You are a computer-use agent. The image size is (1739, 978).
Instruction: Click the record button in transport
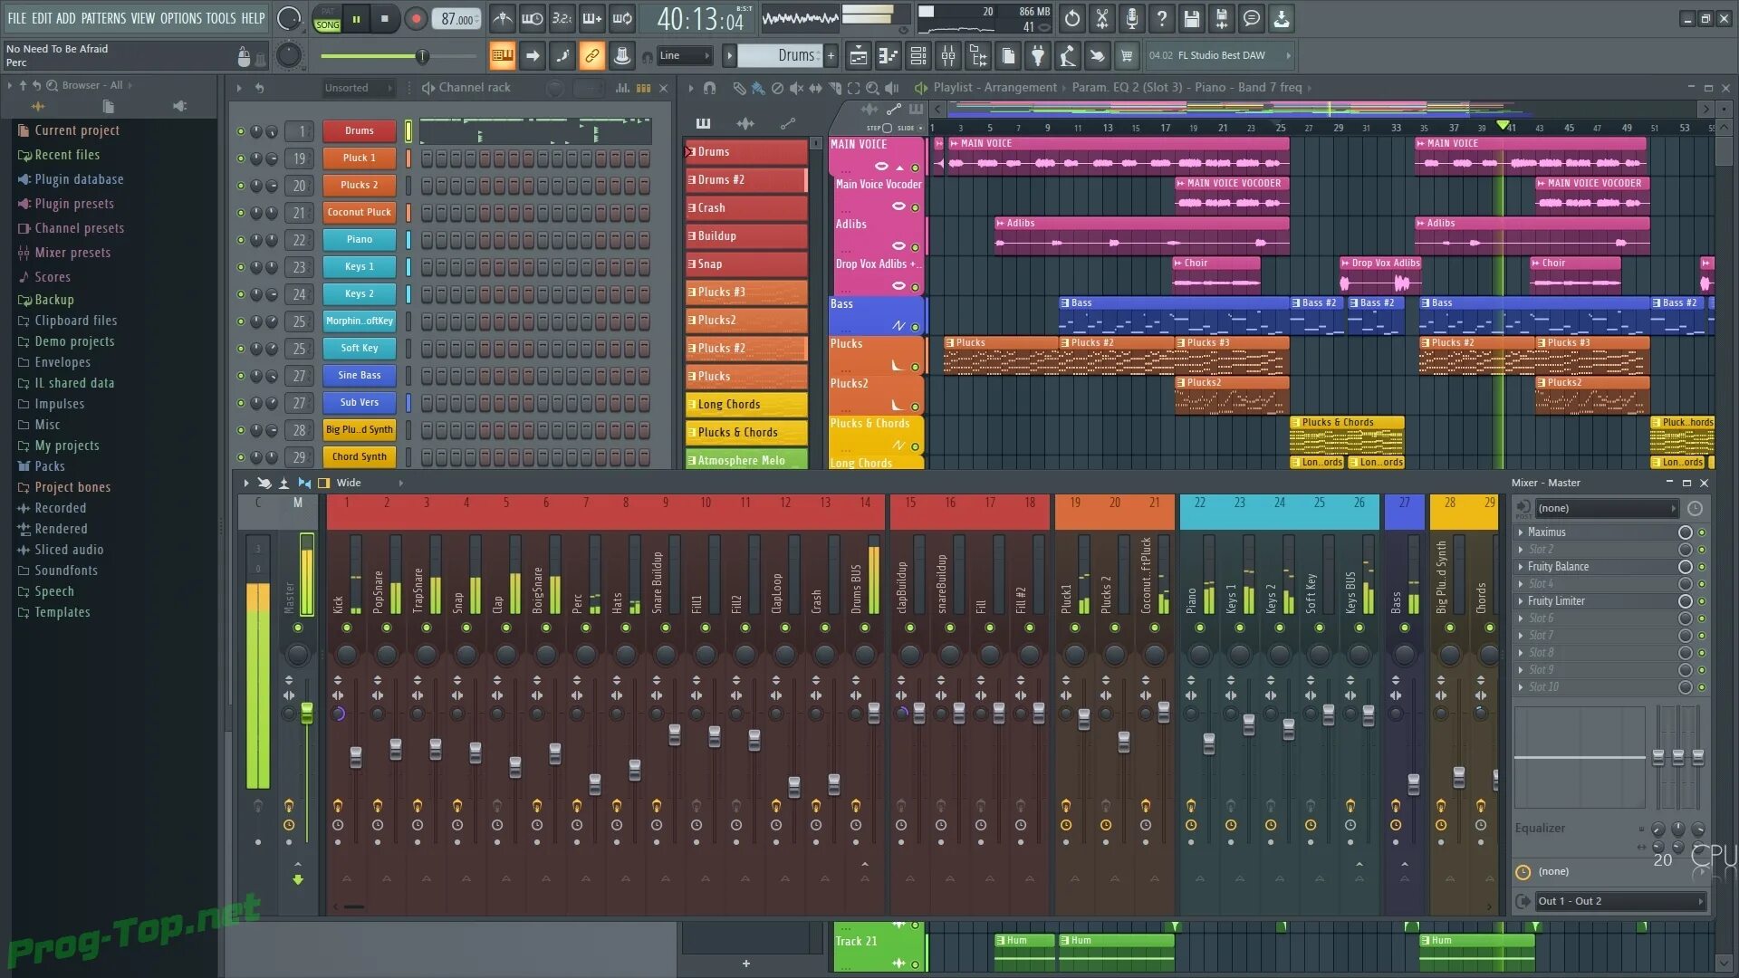[x=417, y=18]
